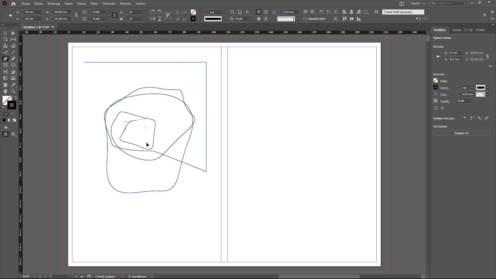Screen dimensions: 496x279
Task: Open the Nesne menu
Action: tap(81, 4)
